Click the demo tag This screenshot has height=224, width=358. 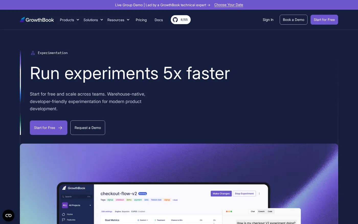129,200
